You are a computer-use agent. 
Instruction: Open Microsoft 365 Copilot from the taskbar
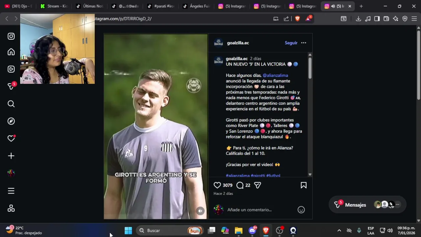tap(225, 230)
